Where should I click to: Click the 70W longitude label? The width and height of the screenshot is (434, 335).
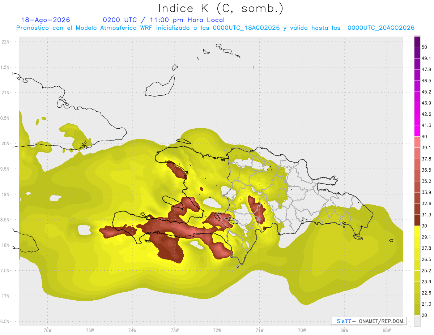pyautogui.click(x=302, y=330)
